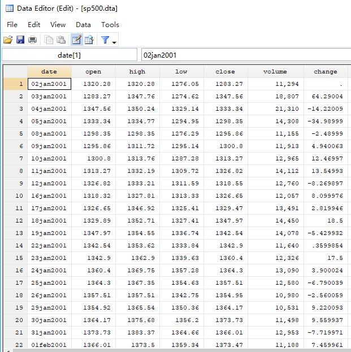This screenshot has height=352, width=351.
Task: Open the Data menu
Action: click(83, 24)
